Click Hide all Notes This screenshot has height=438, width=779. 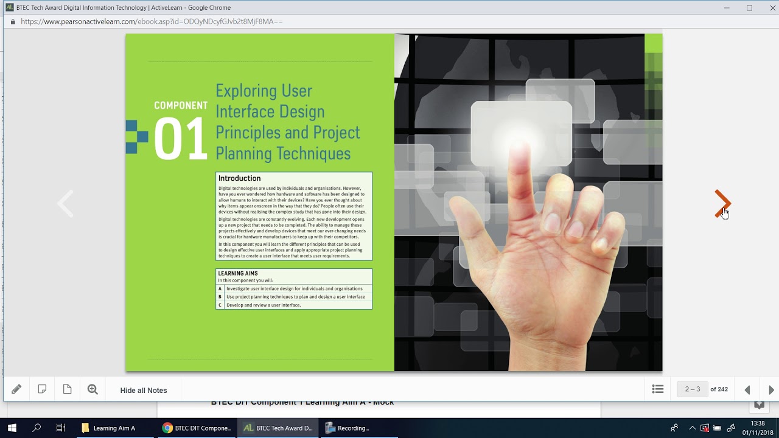(x=144, y=391)
